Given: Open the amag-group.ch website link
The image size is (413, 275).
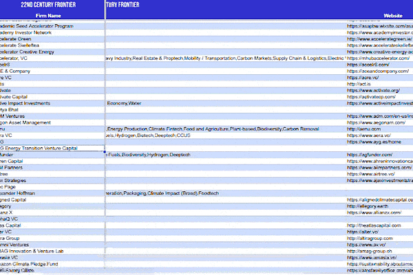Looking at the screenshot, I should (369, 251).
